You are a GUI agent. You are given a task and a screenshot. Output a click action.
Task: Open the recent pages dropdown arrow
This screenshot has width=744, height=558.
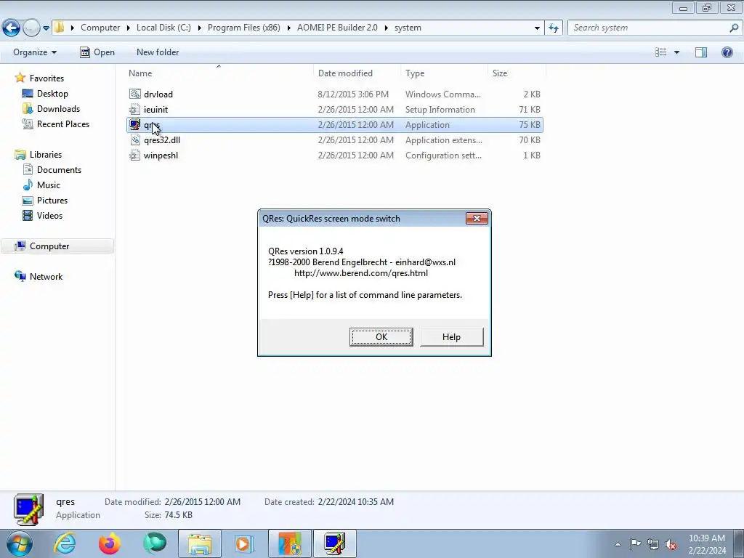pos(46,28)
